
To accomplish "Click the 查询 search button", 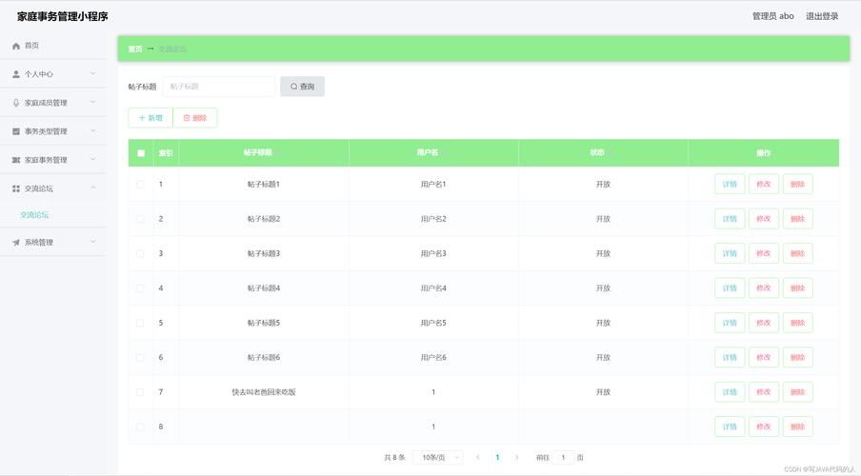I will tap(302, 87).
